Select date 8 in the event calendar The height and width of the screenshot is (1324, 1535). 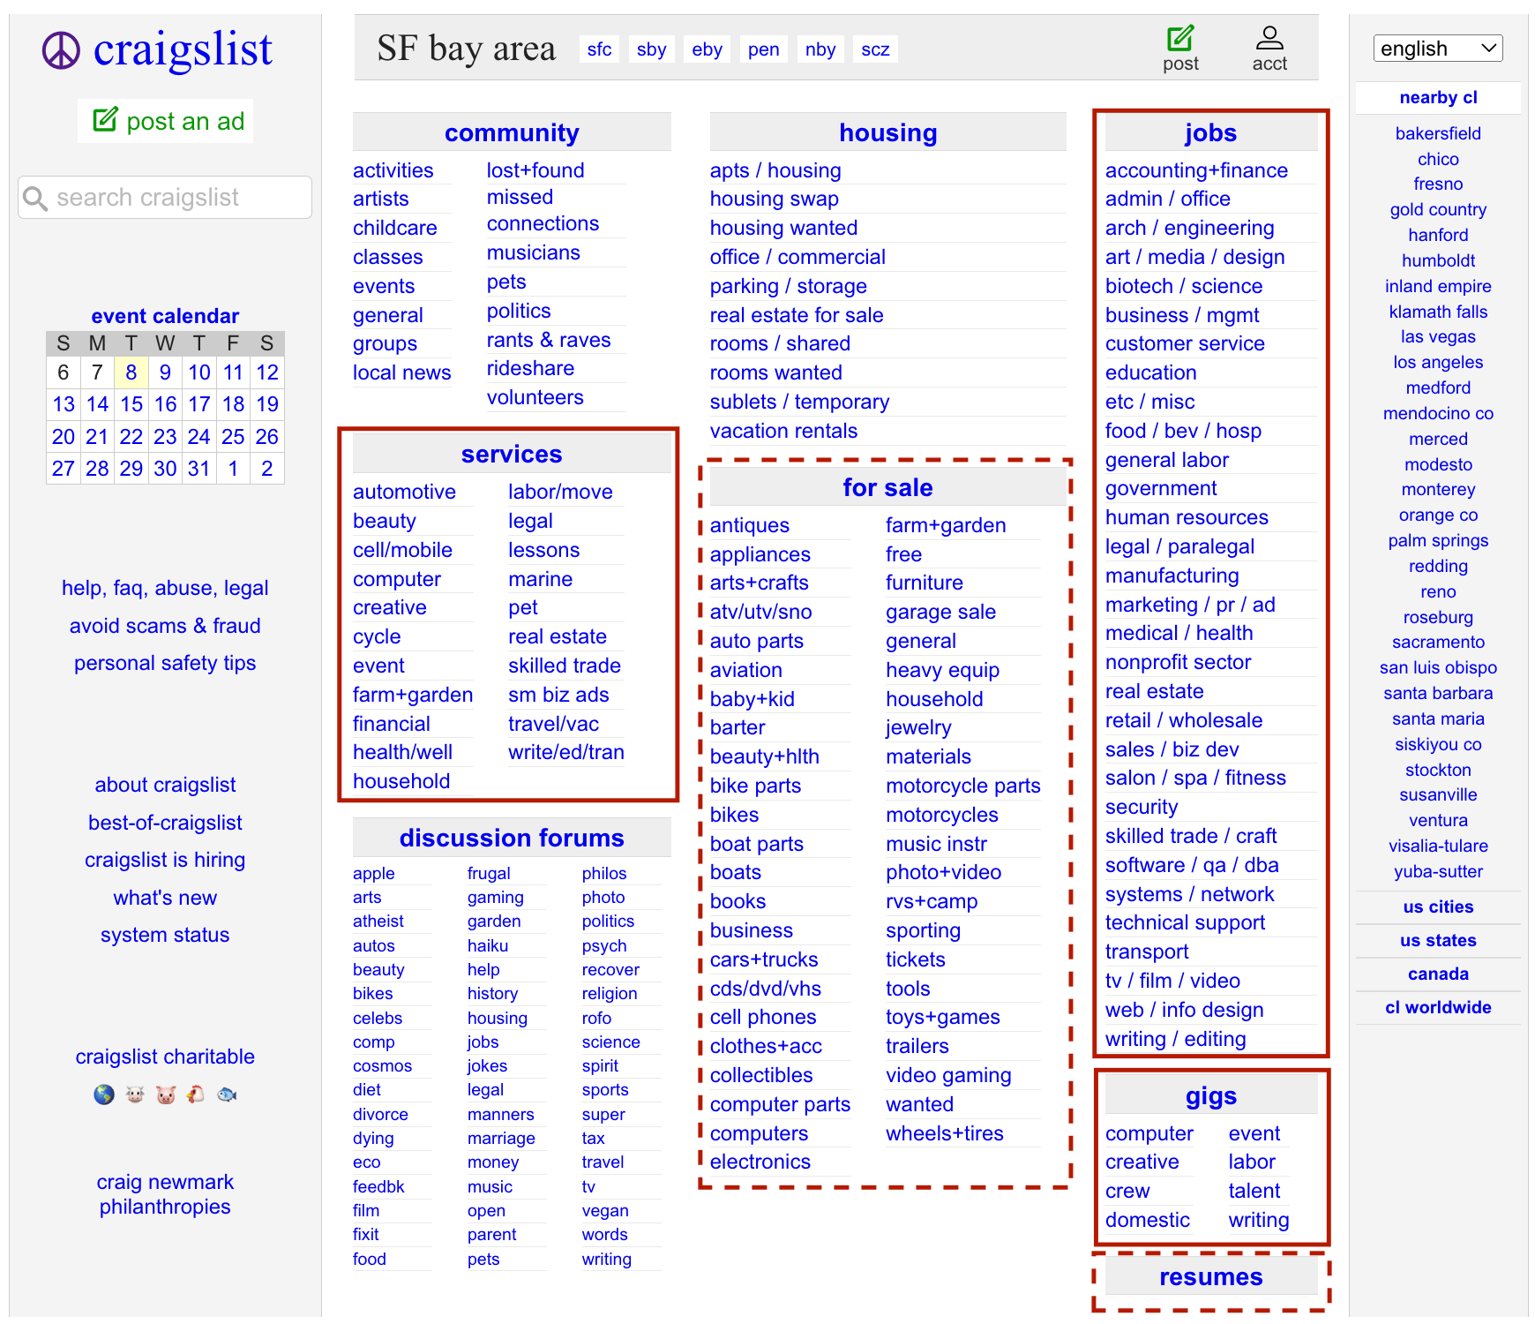(131, 372)
